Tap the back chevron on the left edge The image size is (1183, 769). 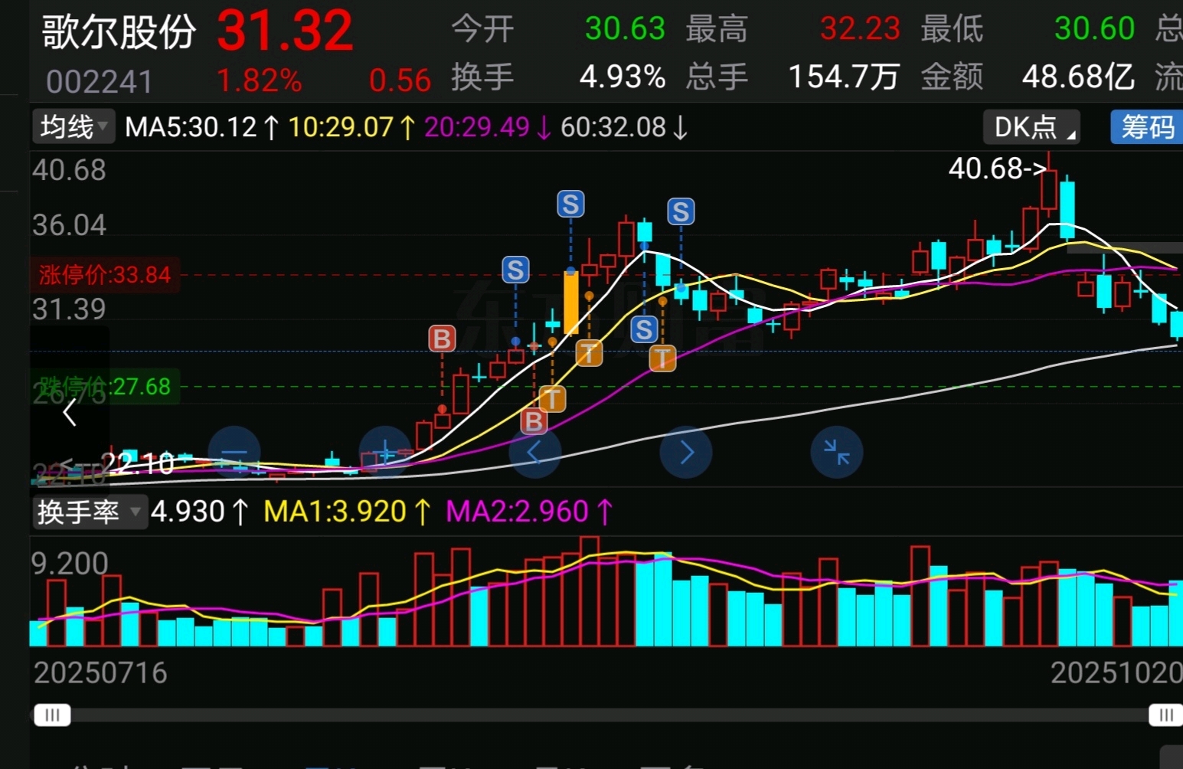(70, 413)
